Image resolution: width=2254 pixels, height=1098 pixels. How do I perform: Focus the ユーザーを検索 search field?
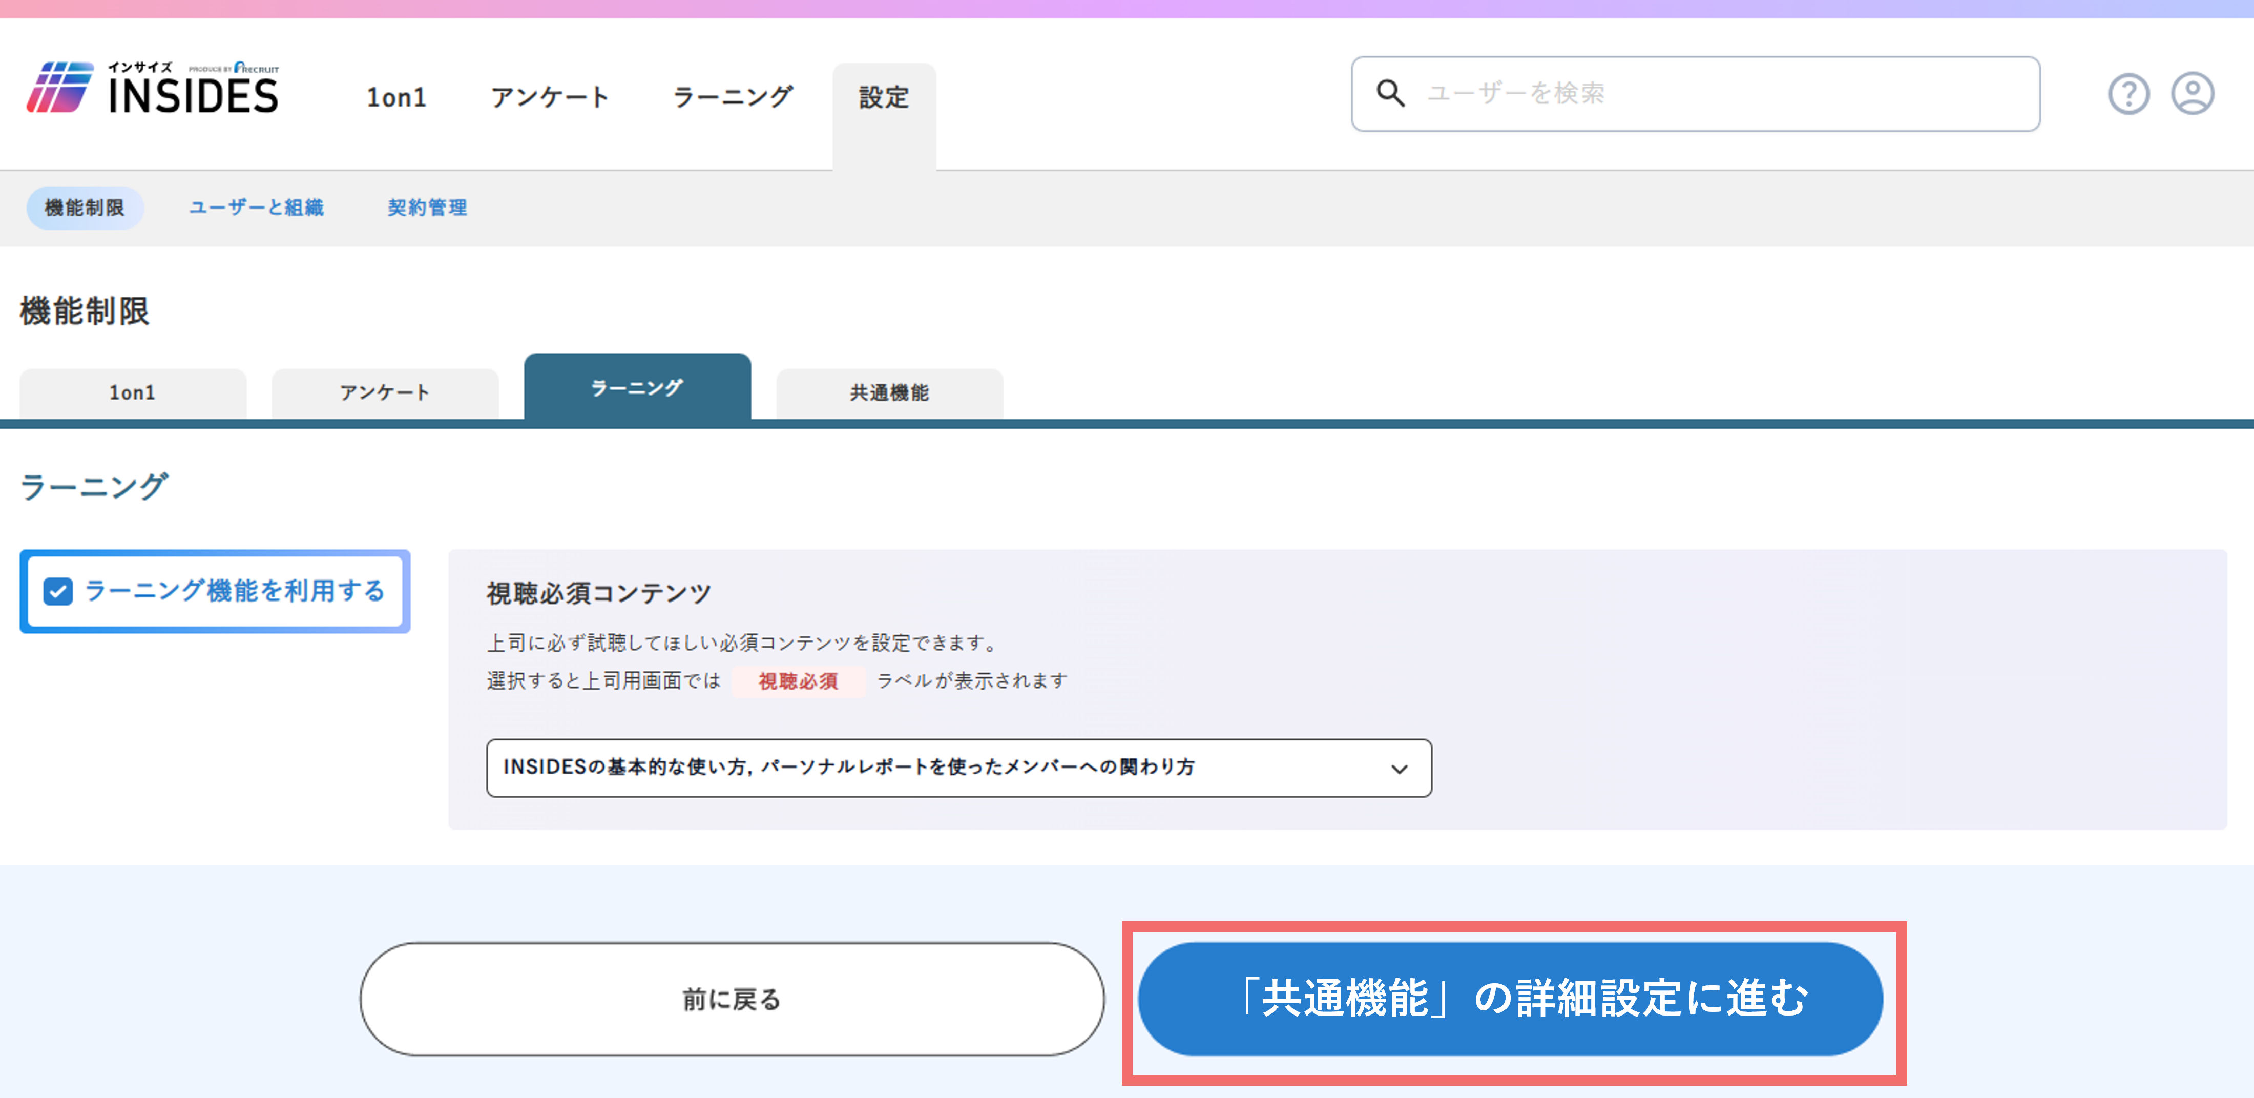click(x=1696, y=94)
